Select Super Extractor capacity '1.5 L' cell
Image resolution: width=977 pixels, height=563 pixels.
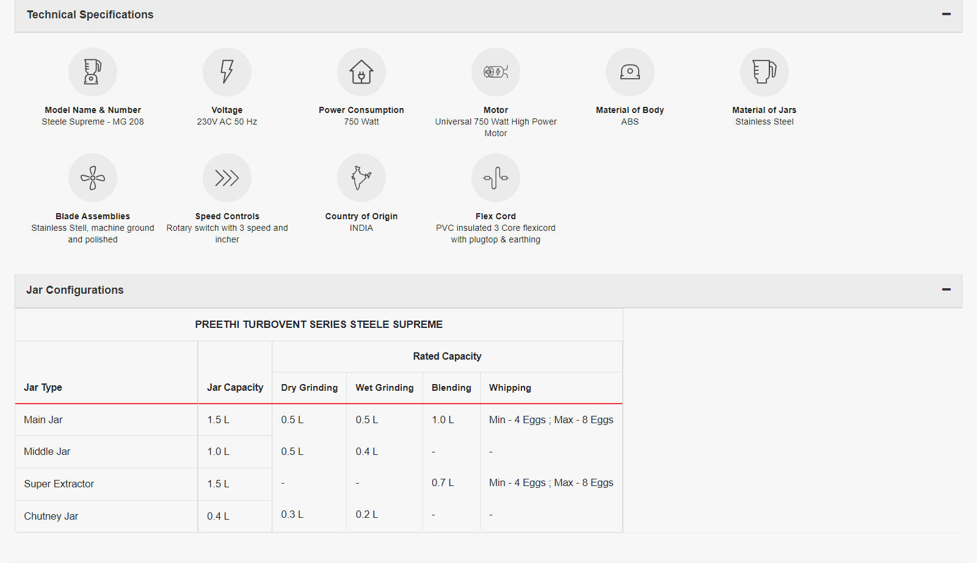[x=218, y=484]
